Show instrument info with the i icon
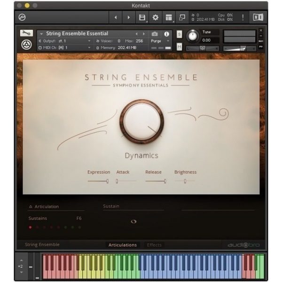The width and height of the screenshot is (282, 282). (x=166, y=34)
